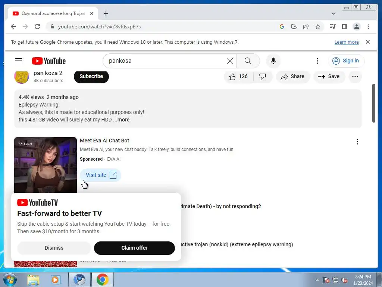View site information lock icon
Viewport: 382px width, 287px height.
(x=52, y=27)
